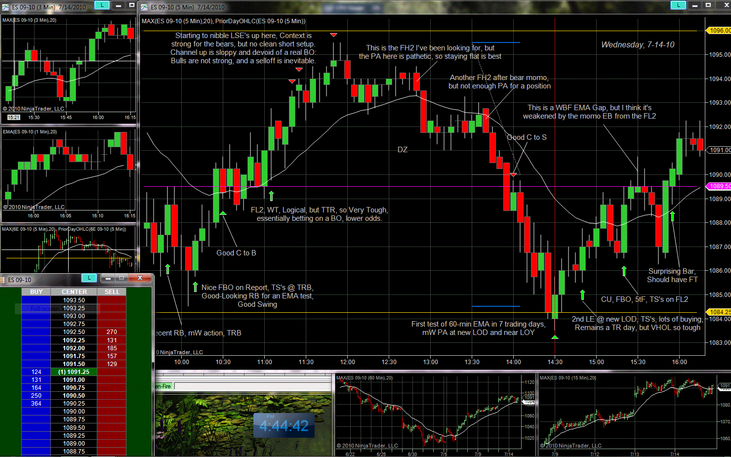Click the magenta 1089.50 price marker on axis

pos(719,186)
